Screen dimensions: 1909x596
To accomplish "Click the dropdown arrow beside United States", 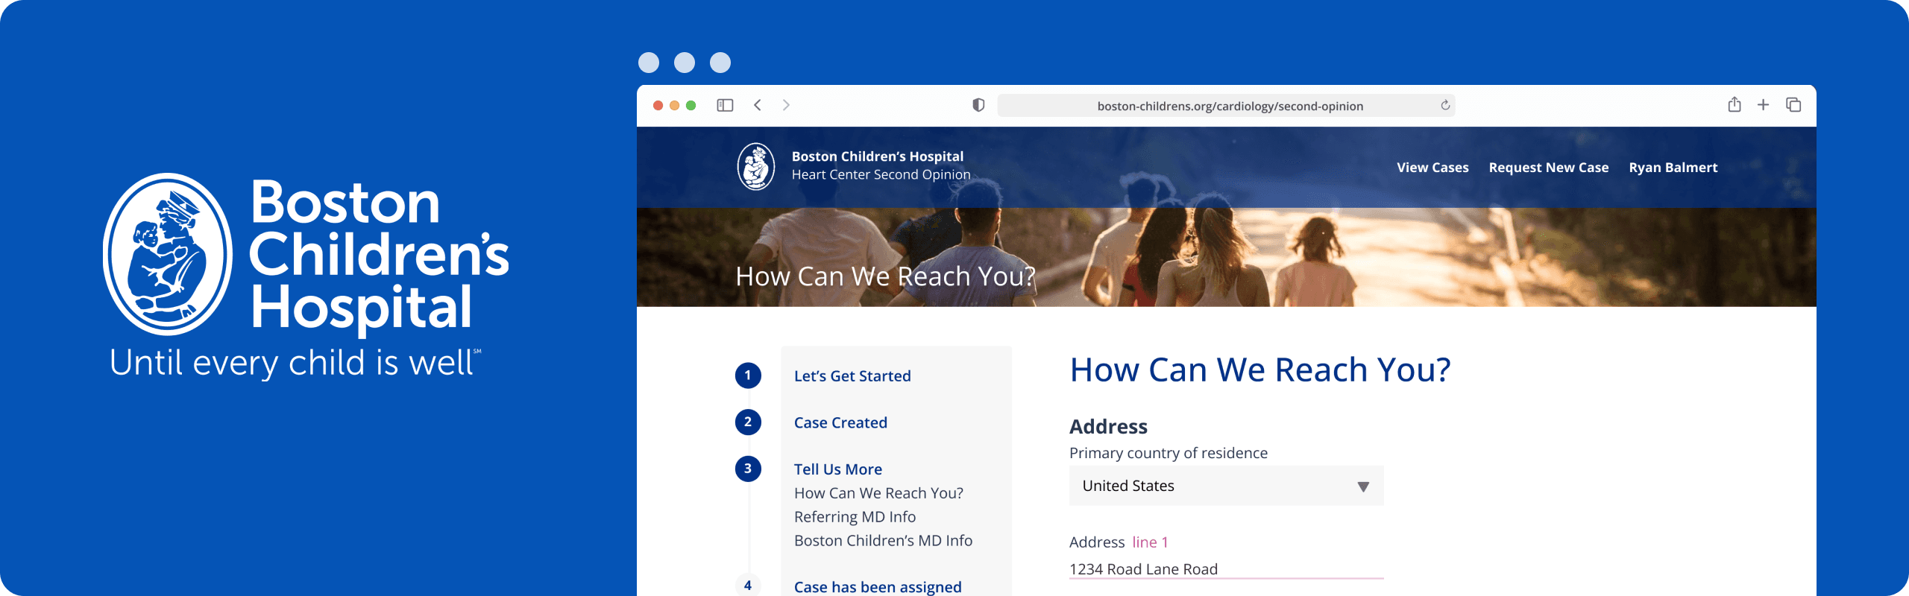I will coord(1363,486).
